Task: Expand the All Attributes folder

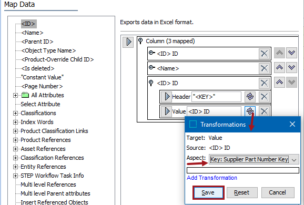Action: tap(15, 95)
